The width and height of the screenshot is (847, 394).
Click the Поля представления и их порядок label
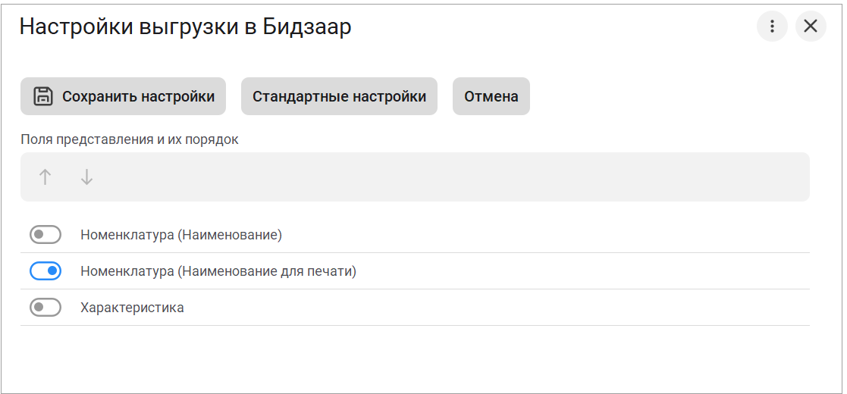tap(130, 139)
